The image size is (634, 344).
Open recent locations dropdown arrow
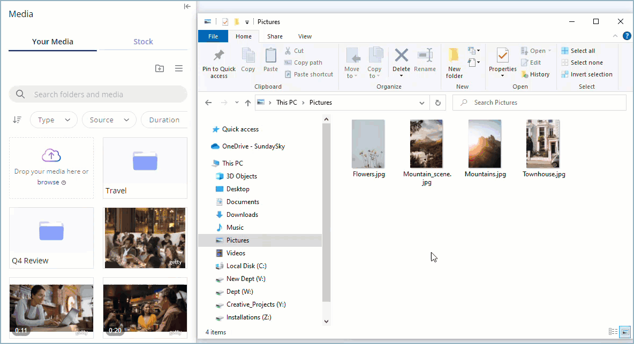(237, 103)
